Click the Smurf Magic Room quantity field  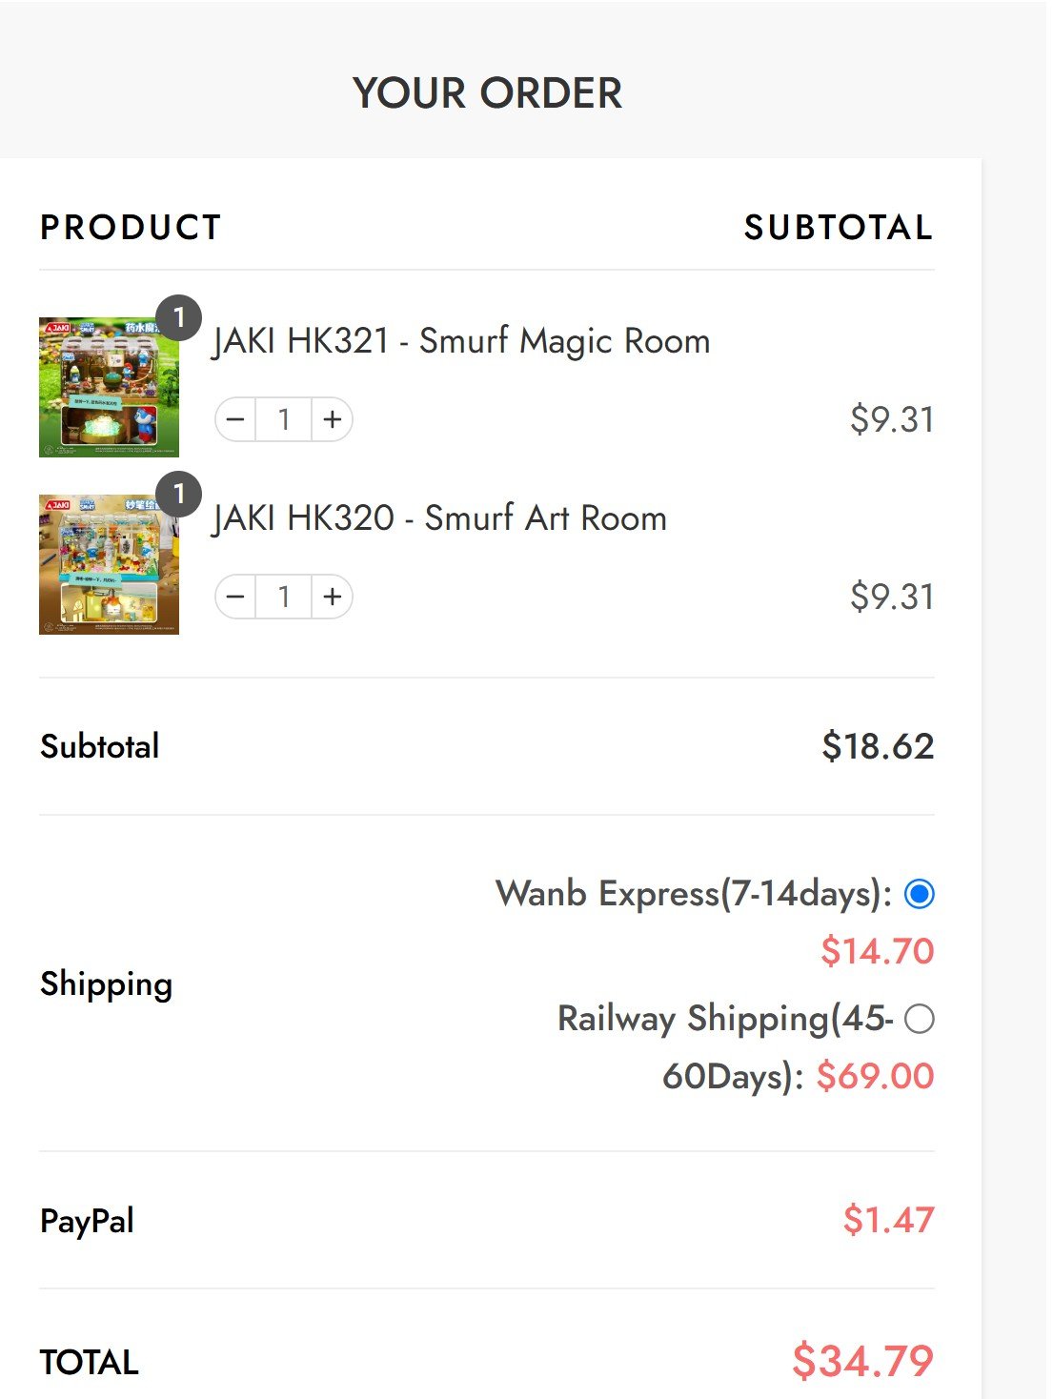pyautogui.click(x=284, y=419)
